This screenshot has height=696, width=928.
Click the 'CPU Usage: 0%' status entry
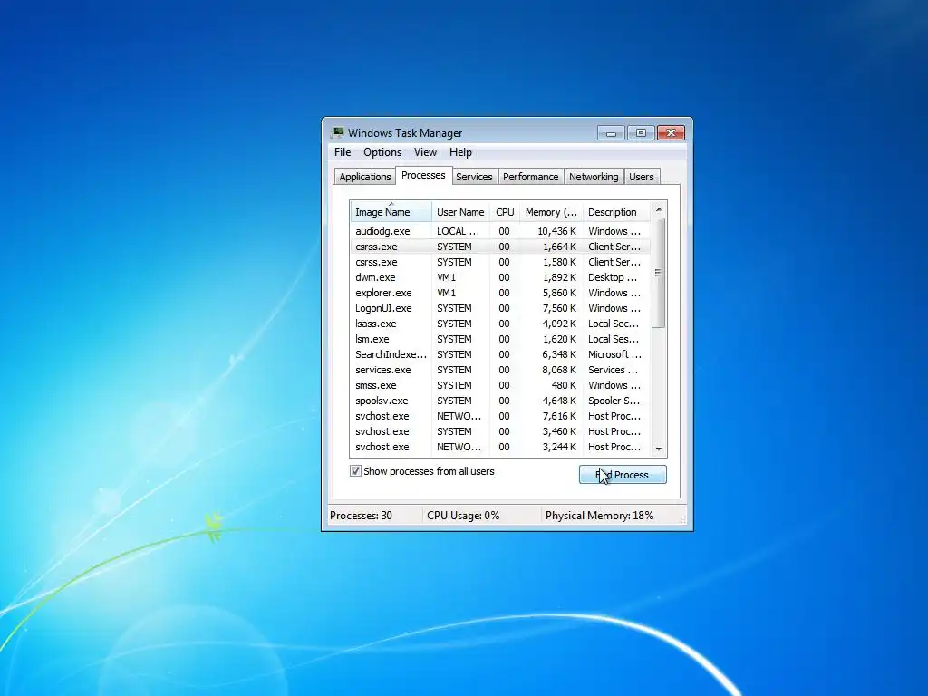[463, 516]
